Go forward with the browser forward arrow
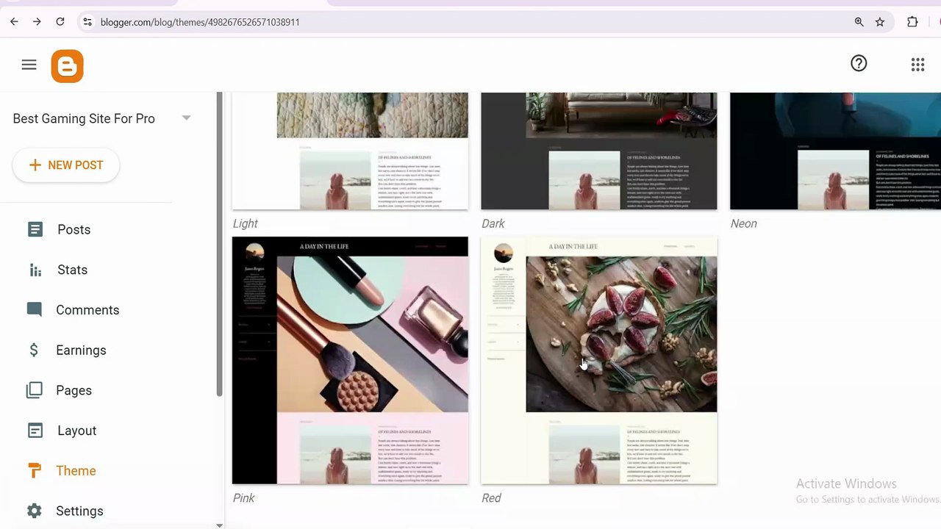Image resolution: width=941 pixels, height=529 pixels. point(37,22)
